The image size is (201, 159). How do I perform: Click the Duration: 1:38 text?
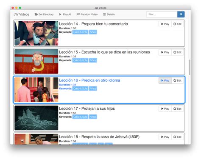(67, 85)
